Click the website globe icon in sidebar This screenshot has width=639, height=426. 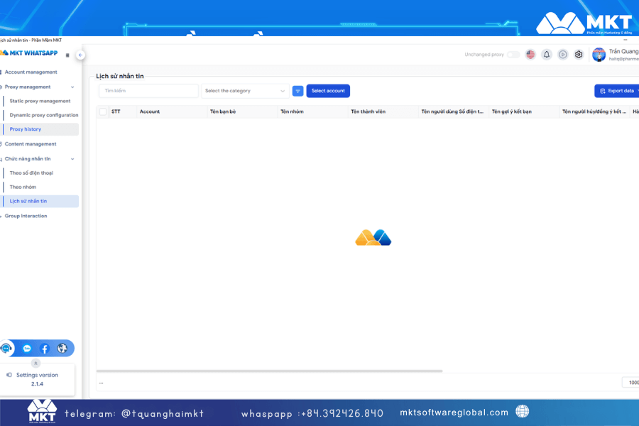(x=62, y=348)
